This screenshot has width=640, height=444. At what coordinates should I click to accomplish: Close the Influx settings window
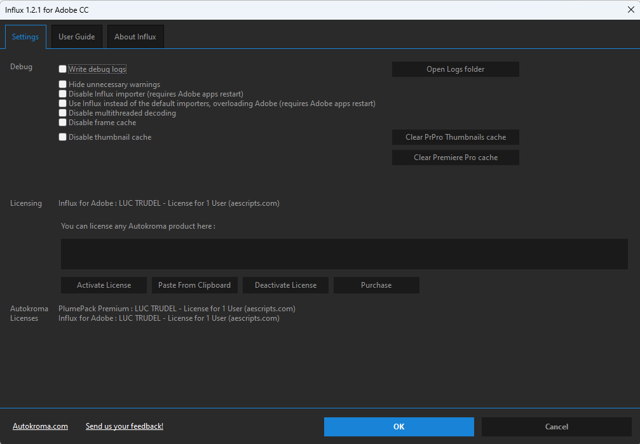point(630,10)
